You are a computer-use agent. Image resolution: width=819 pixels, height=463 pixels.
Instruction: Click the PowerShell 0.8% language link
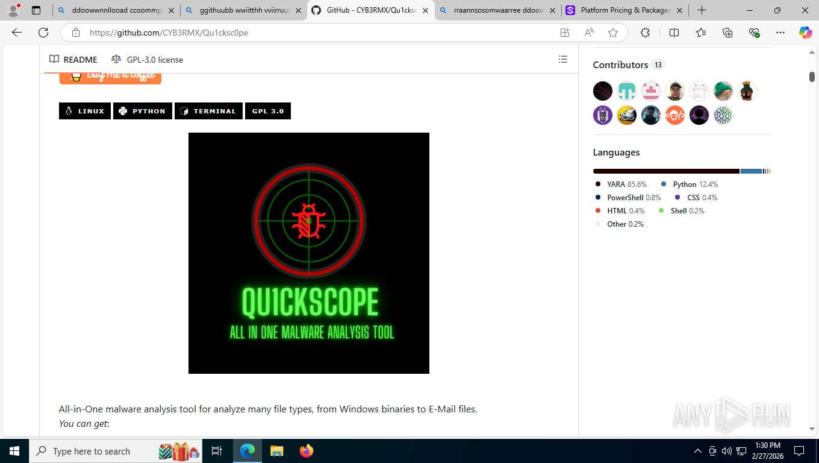tap(627, 198)
